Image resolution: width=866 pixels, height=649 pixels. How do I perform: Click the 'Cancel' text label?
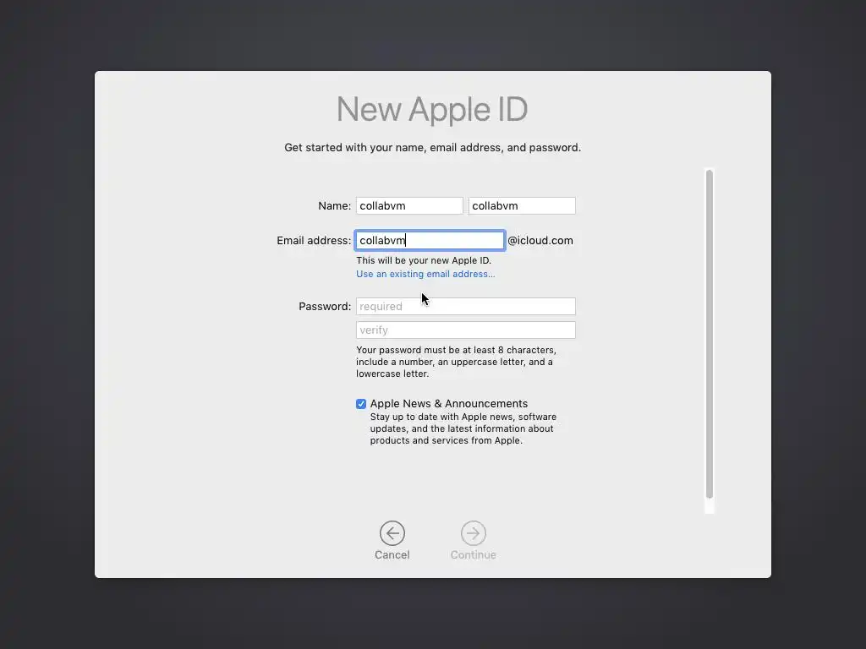coord(392,554)
